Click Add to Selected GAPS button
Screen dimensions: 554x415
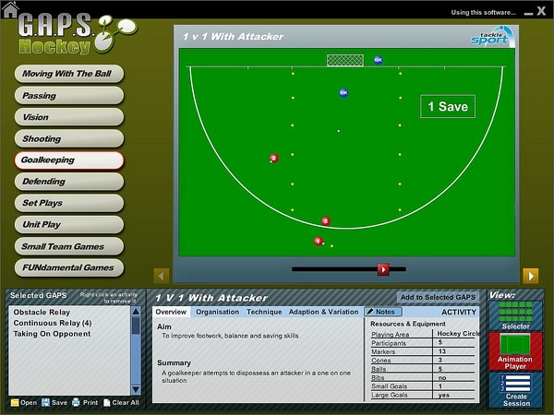click(438, 297)
